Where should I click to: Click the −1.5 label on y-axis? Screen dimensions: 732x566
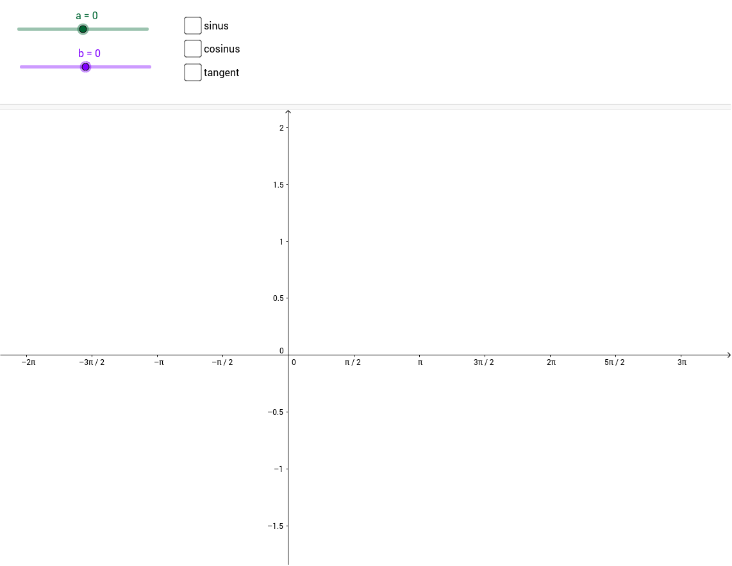pos(276,526)
